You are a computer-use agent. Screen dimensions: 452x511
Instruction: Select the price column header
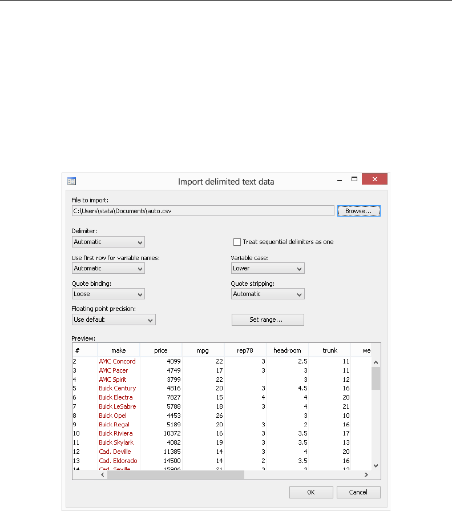(161, 350)
